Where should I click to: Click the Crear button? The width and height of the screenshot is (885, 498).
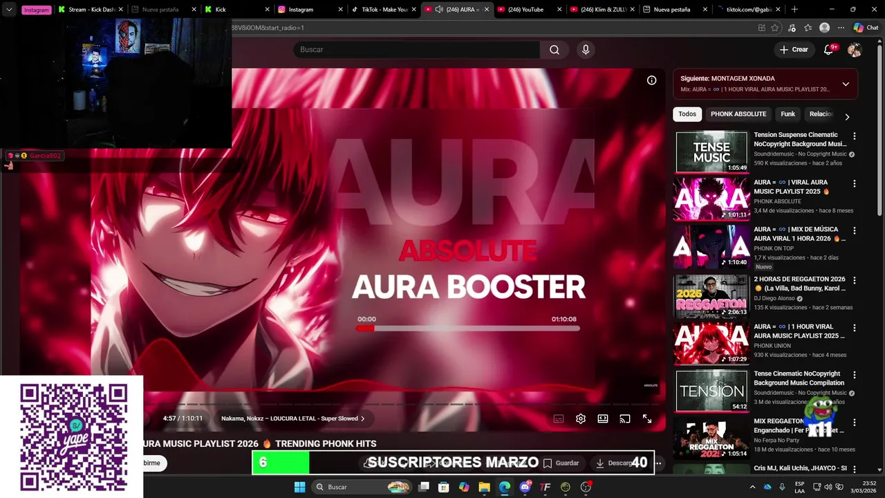point(793,50)
